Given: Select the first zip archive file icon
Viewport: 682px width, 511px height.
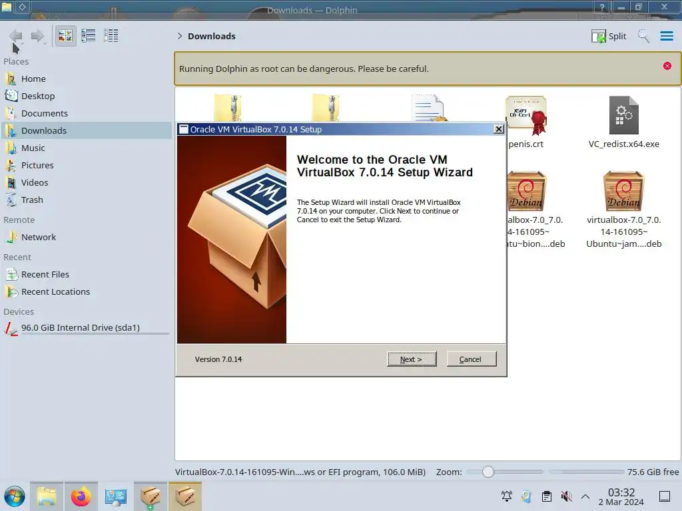Looking at the screenshot, I should click(x=228, y=108).
